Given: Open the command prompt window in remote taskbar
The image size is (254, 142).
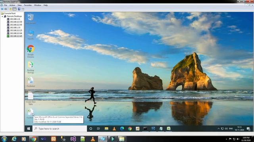Looking at the screenshot, I should point(145,129).
